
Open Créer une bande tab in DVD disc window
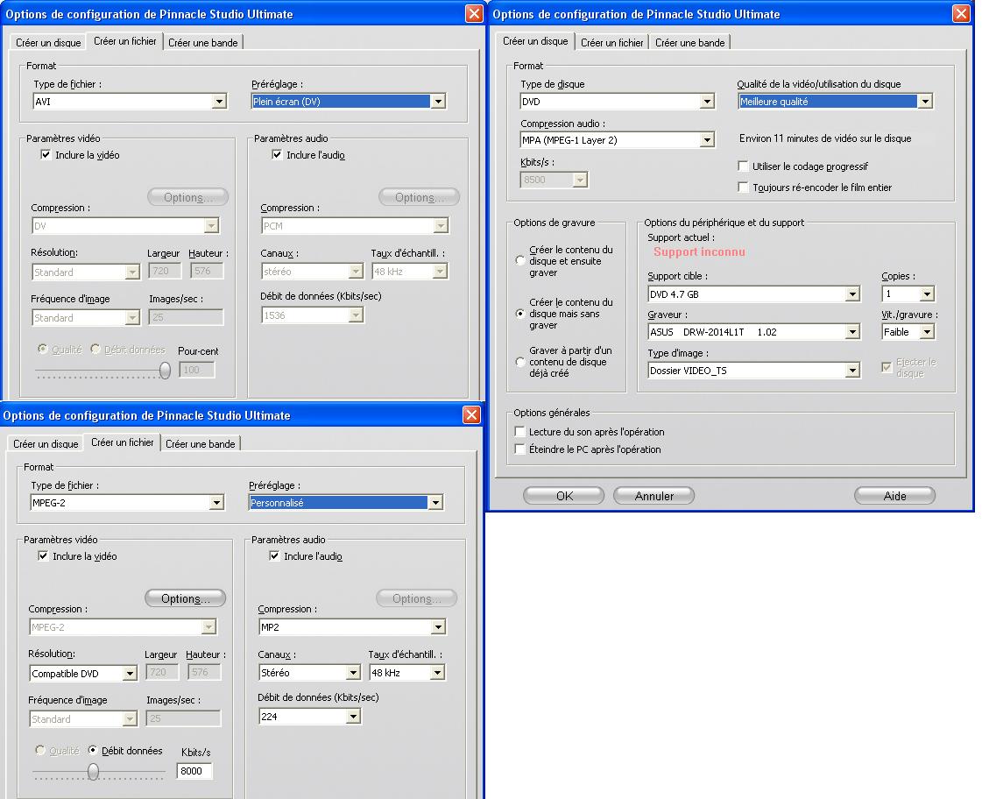point(689,43)
